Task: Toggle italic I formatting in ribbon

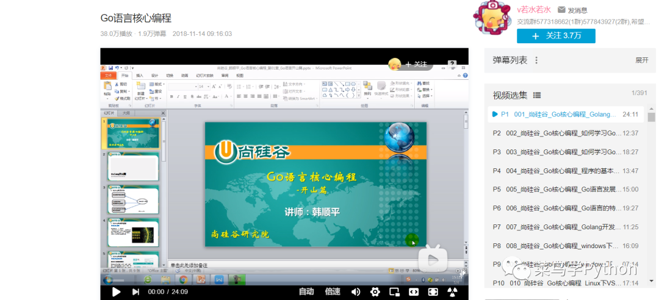Action: click(x=178, y=96)
